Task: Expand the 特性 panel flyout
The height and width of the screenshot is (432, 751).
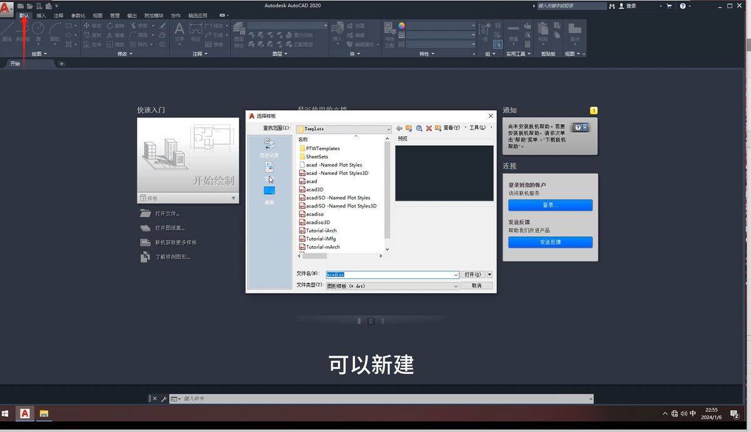Action: coord(426,54)
